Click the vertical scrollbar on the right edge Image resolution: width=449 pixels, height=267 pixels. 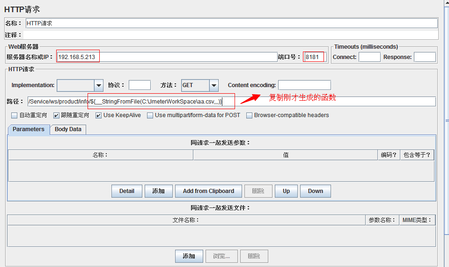[447, 120]
